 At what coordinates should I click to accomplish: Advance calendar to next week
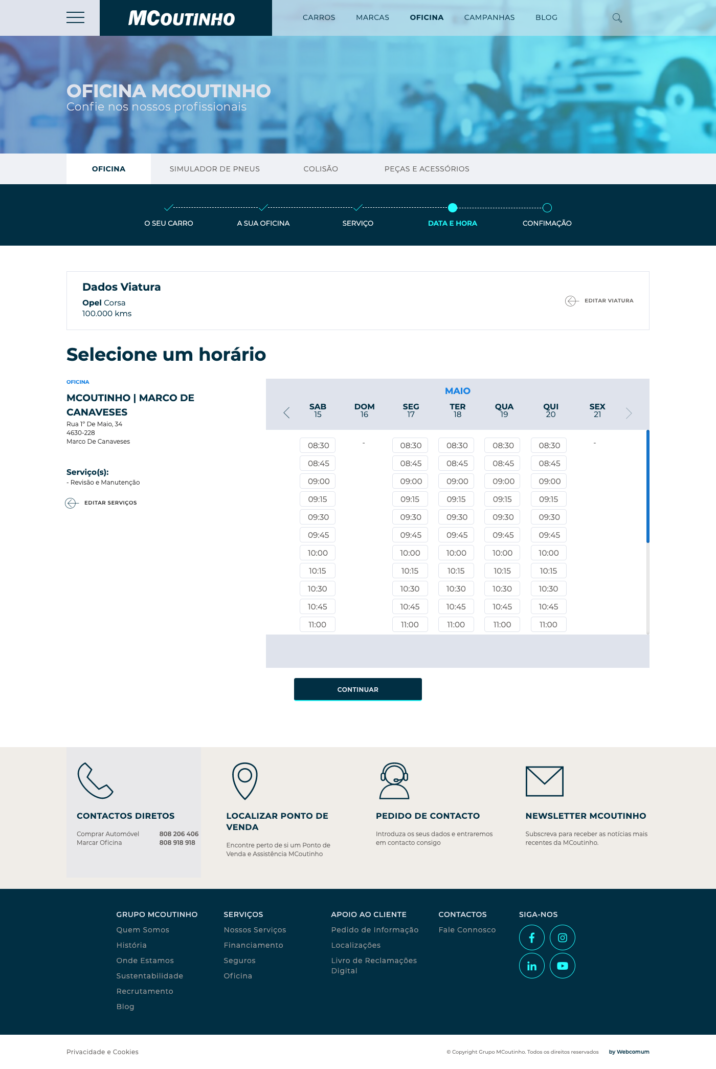[x=629, y=413]
